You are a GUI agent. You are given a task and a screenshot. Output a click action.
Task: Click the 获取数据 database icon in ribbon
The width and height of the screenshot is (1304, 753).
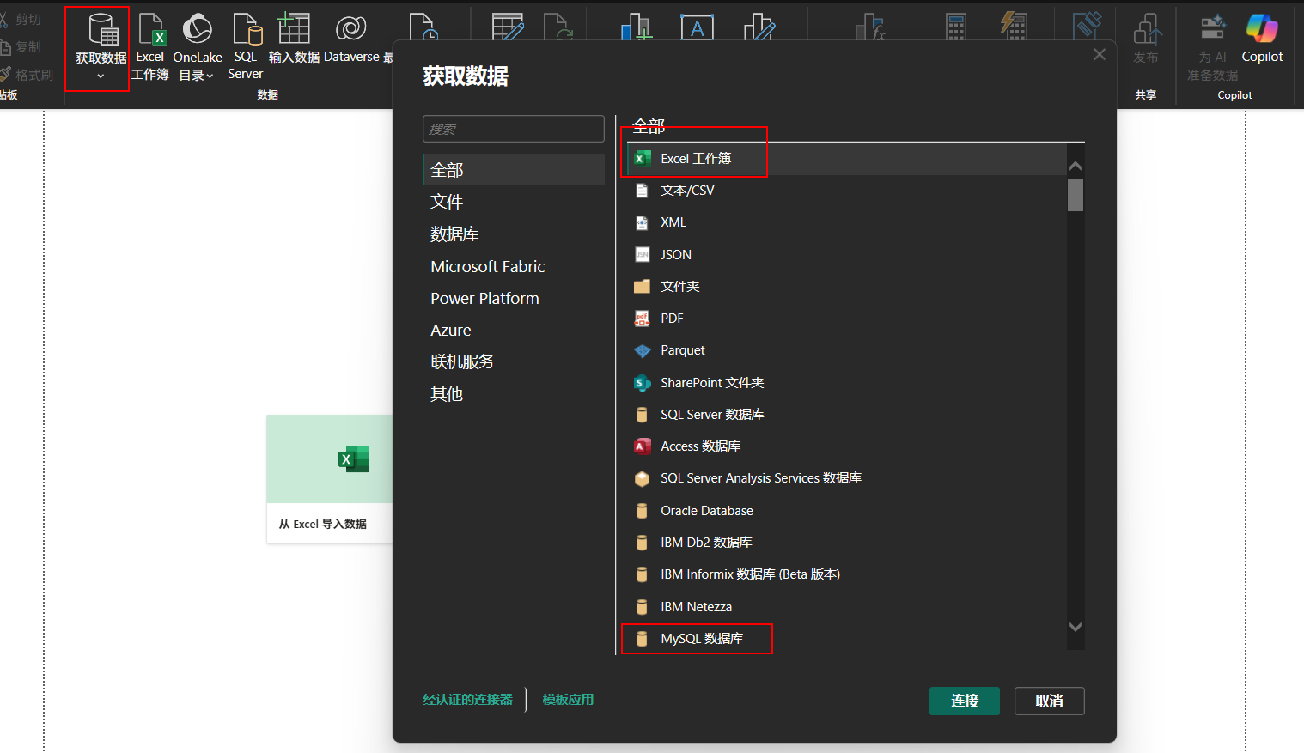point(103,30)
